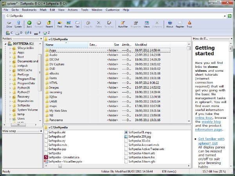The height and width of the screenshot is (176, 235).
Task: Expand the Recovery tree node
Action: (x=10, y=97)
